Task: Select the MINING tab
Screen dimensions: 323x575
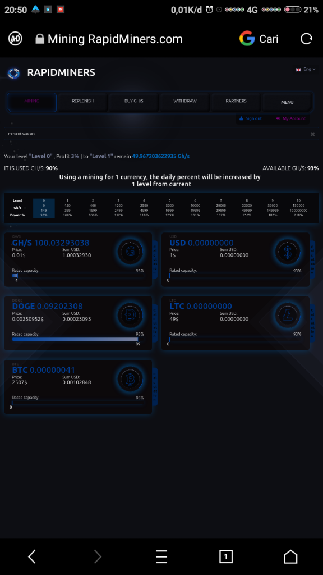Action: point(32,102)
